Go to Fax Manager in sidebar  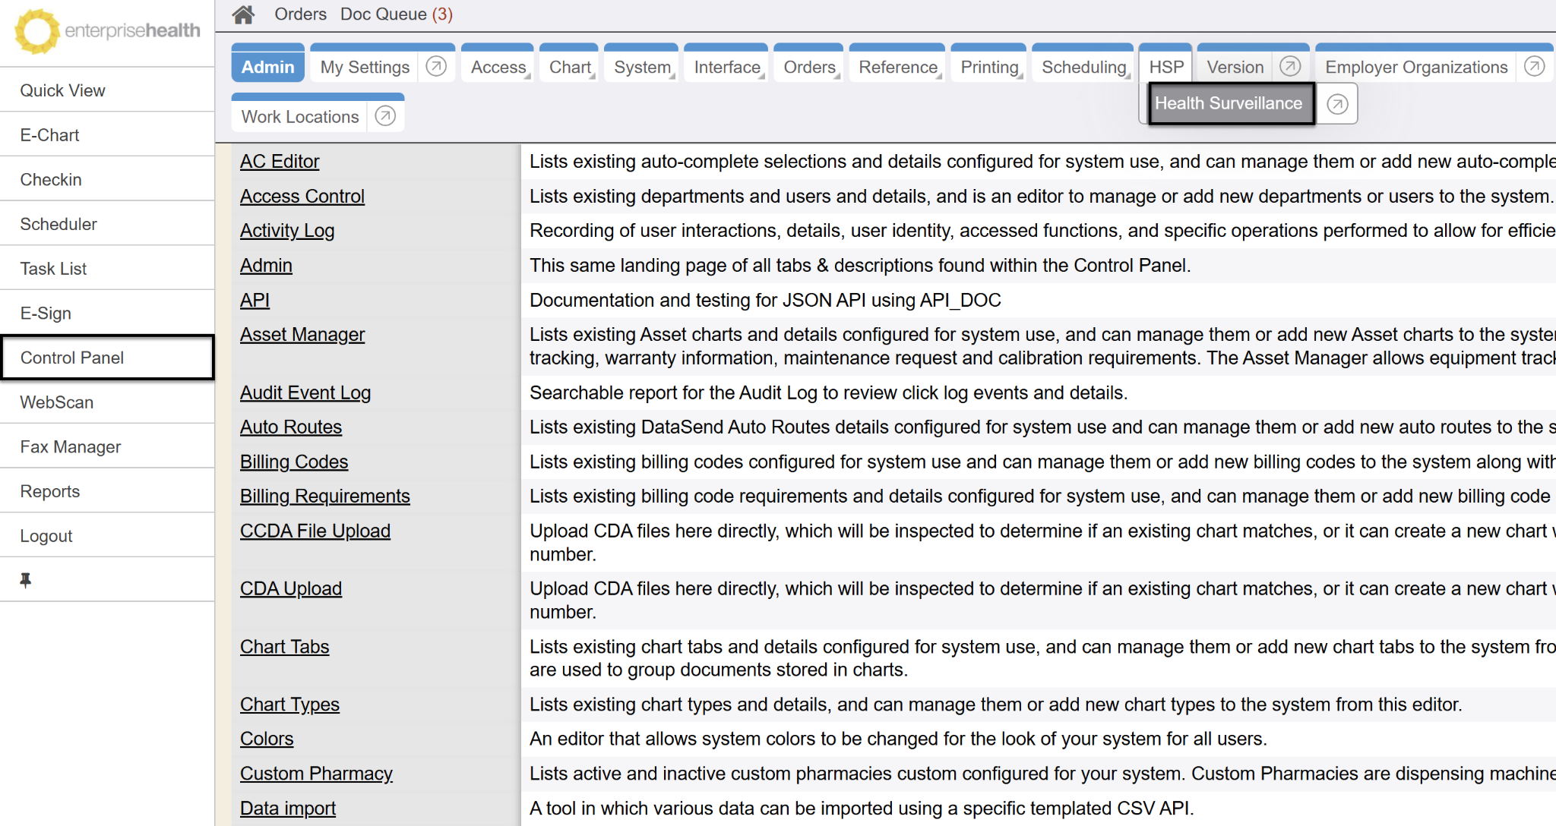tap(70, 447)
